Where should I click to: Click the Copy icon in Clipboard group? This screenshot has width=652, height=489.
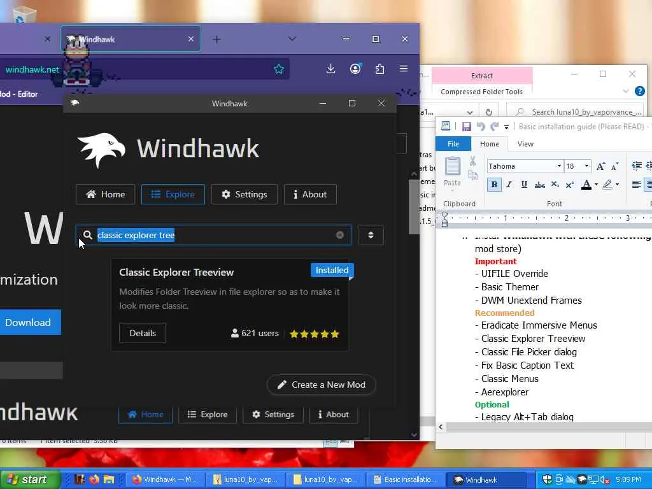tap(473, 175)
